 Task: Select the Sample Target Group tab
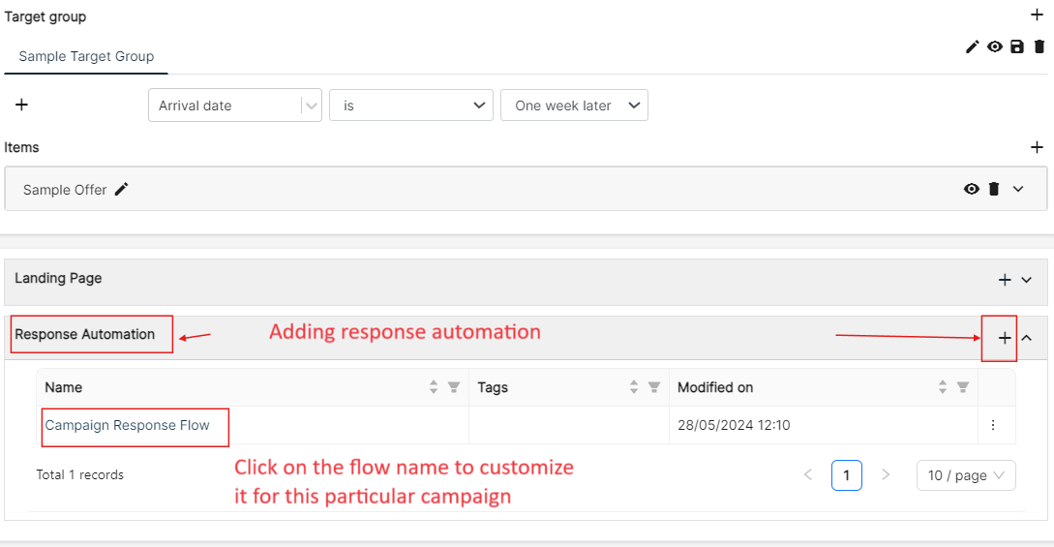86,56
